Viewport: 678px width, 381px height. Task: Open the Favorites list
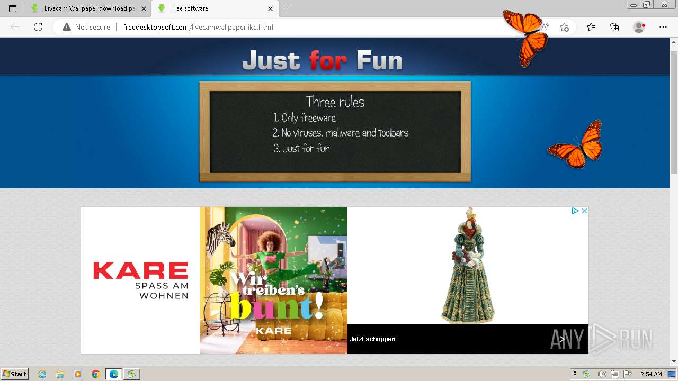pyautogui.click(x=591, y=27)
